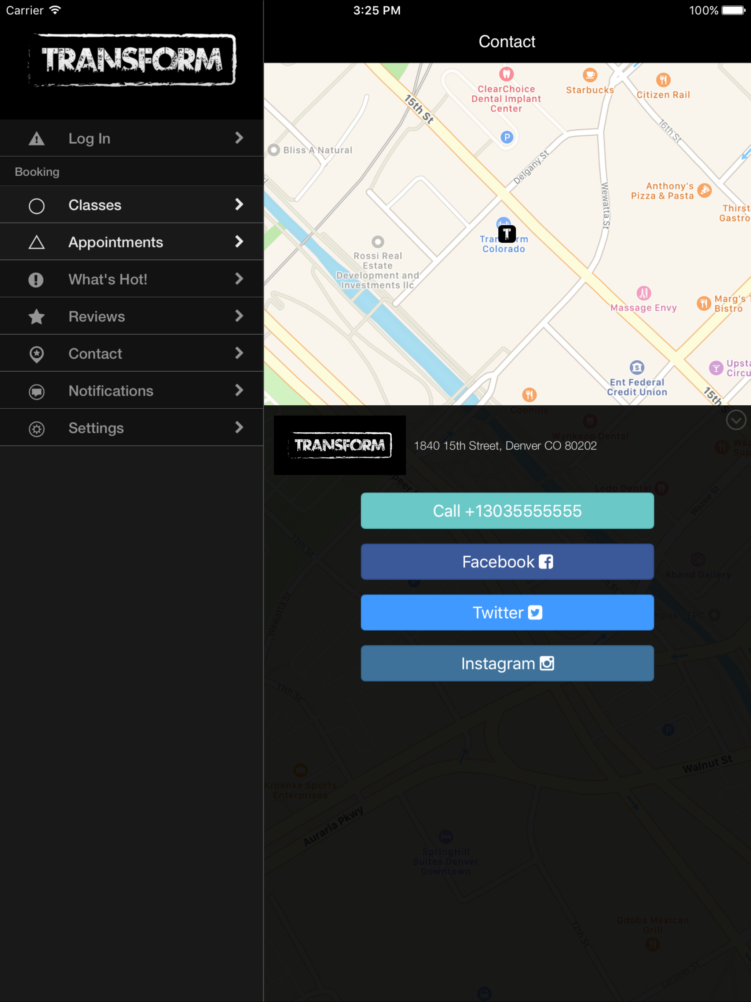This screenshot has width=751, height=1002.
Task: Open Settings via its chevron arrow
Action: pyautogui.click(x=239, y=428)
